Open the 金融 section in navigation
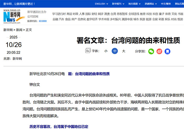184x135 pixels. (55, 19)
